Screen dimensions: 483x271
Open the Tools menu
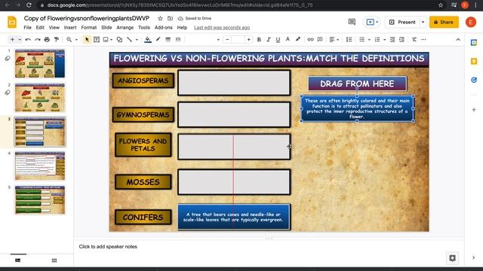[x=144, y=27]
